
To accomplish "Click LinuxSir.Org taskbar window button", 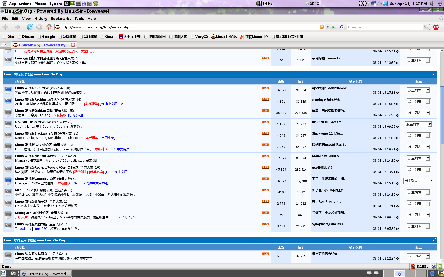I will coord(46,274).
